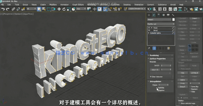203x106 pixels.
Task: Tick the Copy checkbox below Reorient
Action: pyautogui.click(x=190, y=92)
